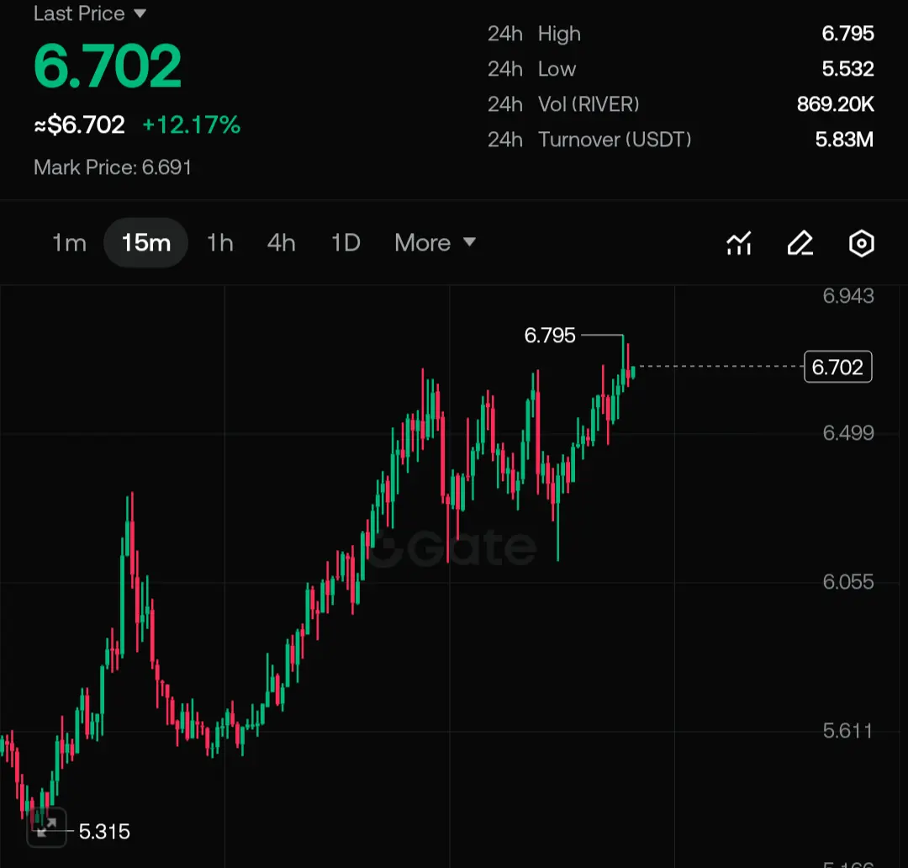The image size is (908, 868).
Task: Open chart settings hexagon icon
Action: [x=861, y=243]
